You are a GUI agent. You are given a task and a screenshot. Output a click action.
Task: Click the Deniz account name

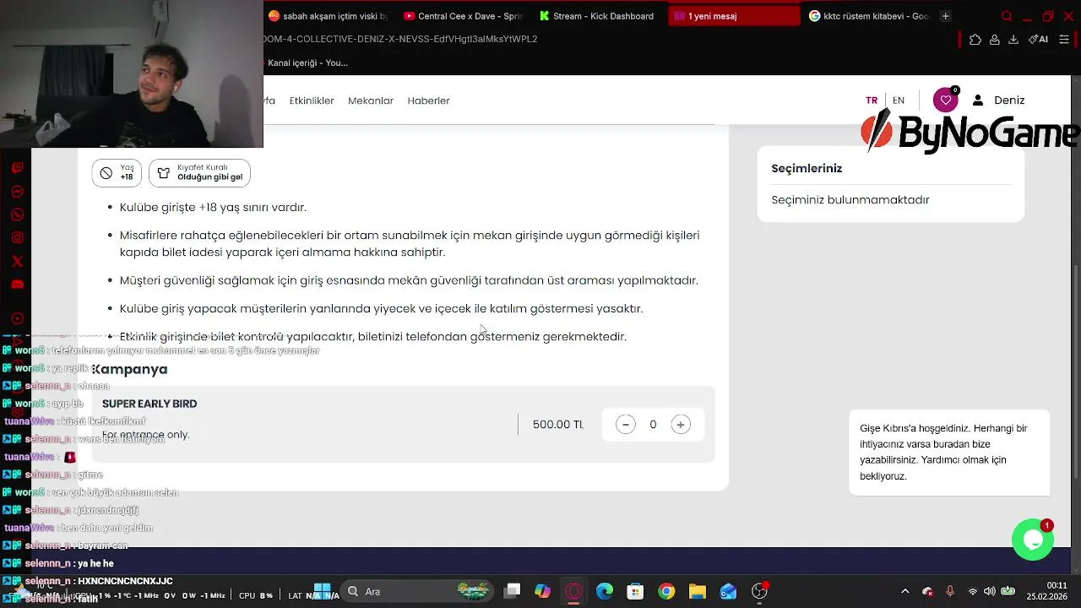[1009, 100]
